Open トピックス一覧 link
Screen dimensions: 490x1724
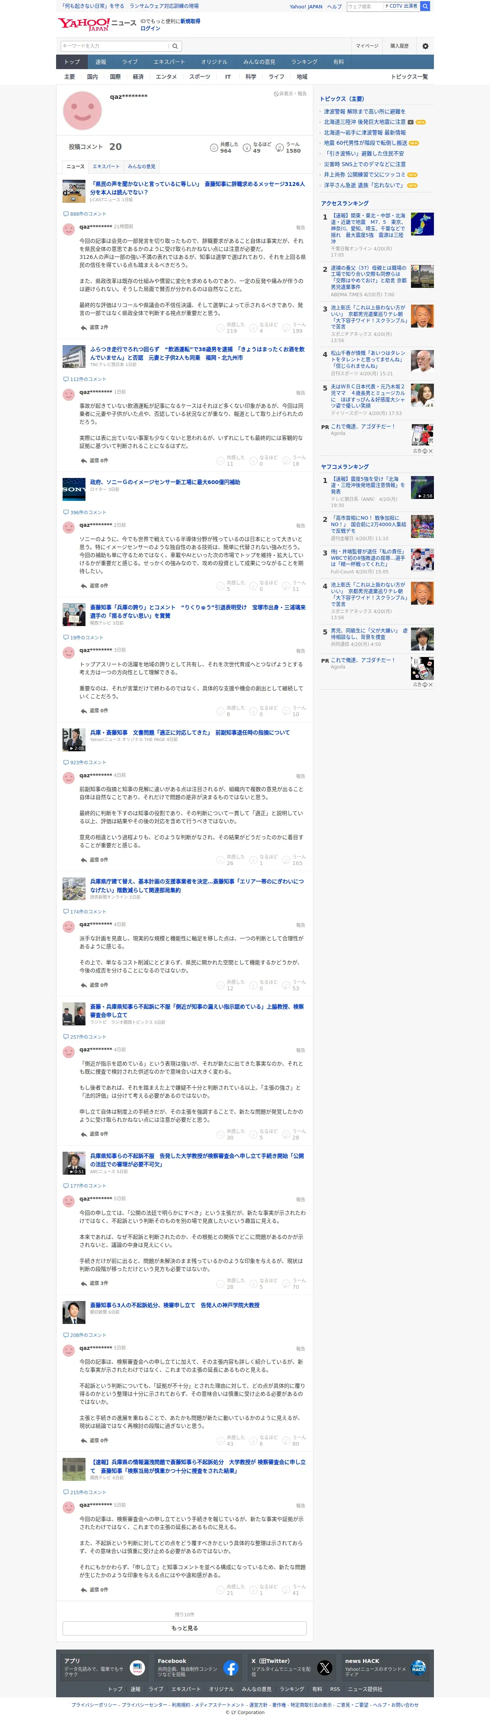409,77
